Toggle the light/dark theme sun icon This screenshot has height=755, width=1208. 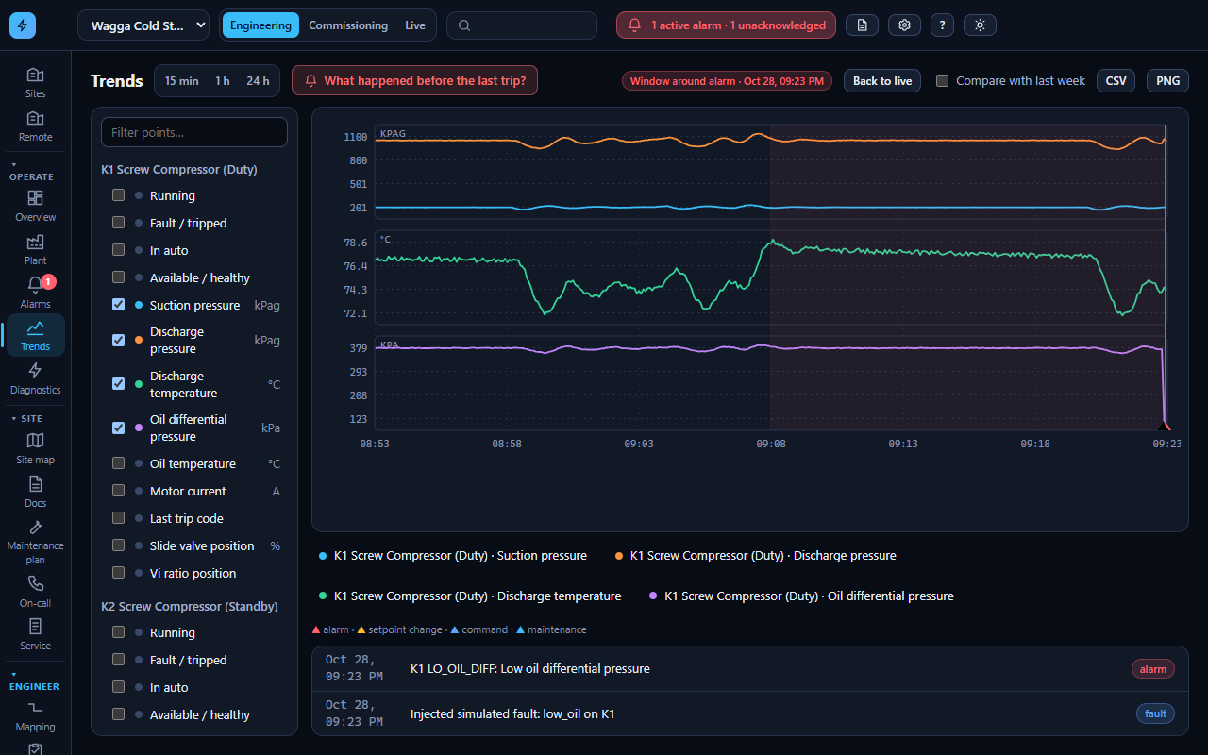point(980,25)
